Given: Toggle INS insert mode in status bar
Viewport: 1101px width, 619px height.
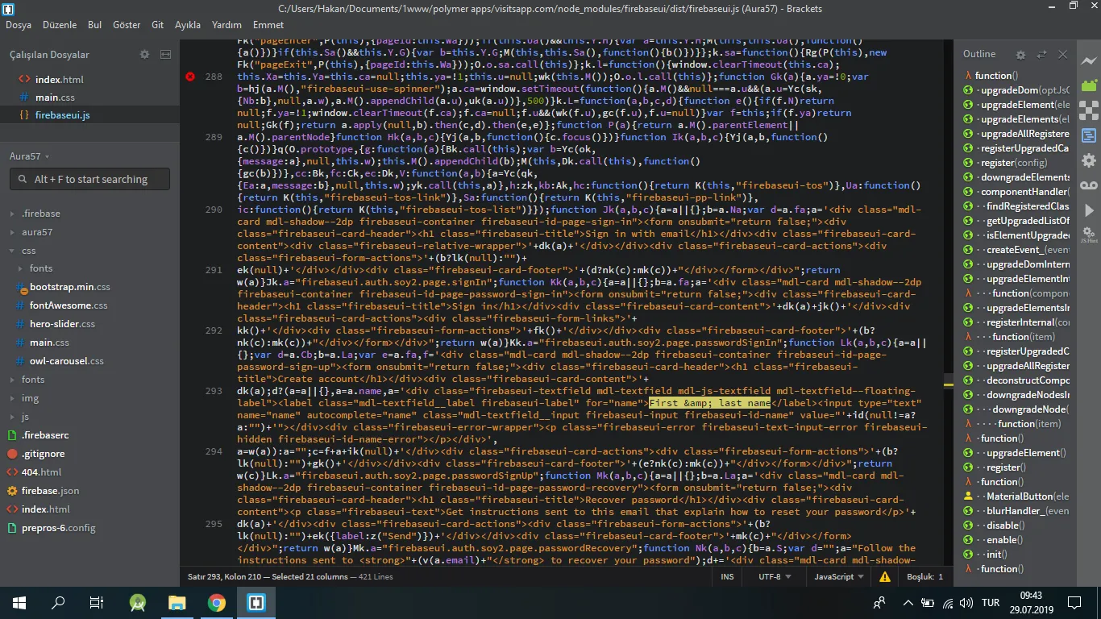Looking at the screenshot, I should click(x=728, y=577).
